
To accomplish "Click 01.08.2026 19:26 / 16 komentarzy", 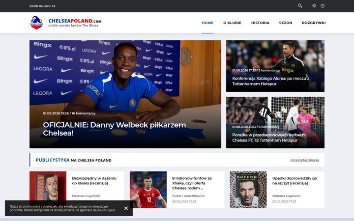I will tap(69, 113).
